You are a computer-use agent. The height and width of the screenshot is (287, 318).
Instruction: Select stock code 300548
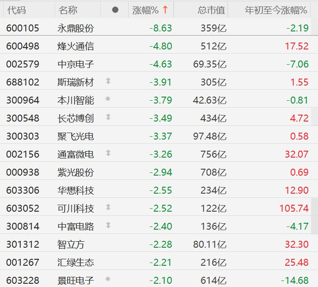[x=23, y=118]
